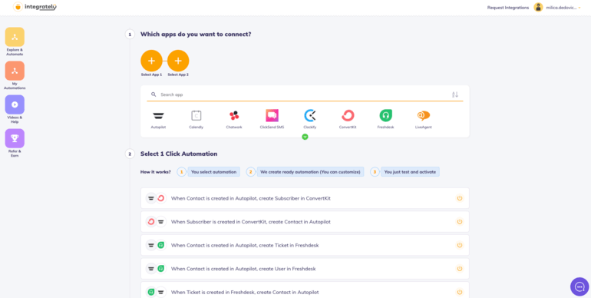This screenshot has width=591, height=298.
Task: Click the Select App 1 plus button
Action: coord(151,61)
